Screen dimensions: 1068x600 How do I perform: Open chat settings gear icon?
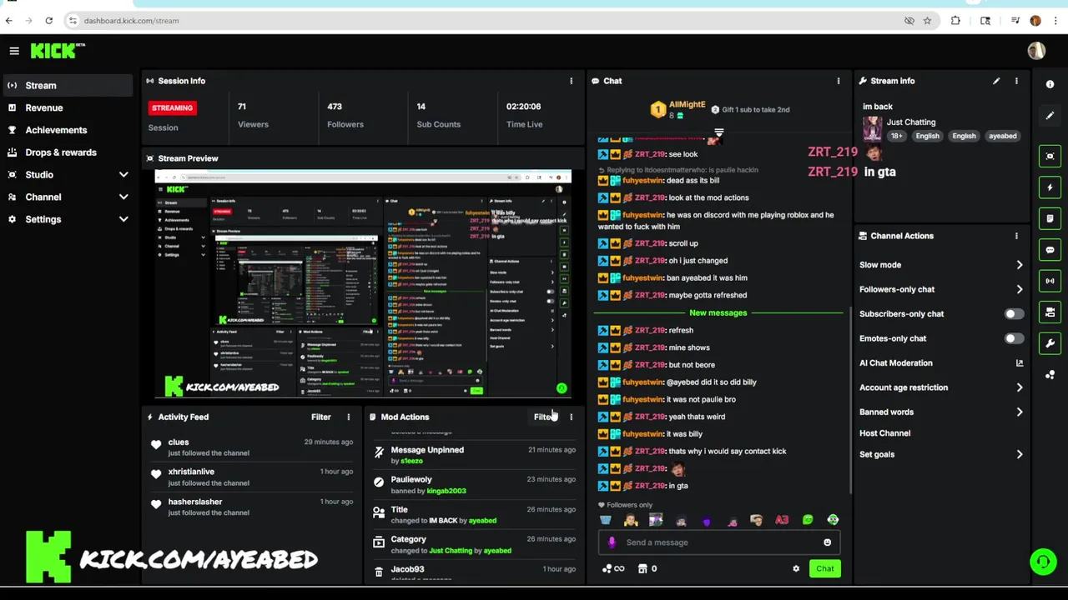click(796, 569)
